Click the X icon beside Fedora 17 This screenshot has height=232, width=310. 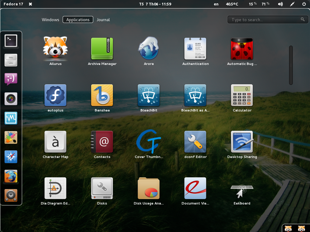[31, 4]
